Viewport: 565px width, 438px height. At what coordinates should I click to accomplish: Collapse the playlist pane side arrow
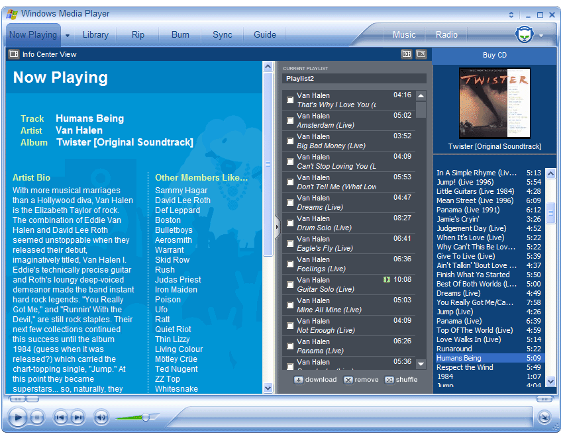click(x=277, y=227)
